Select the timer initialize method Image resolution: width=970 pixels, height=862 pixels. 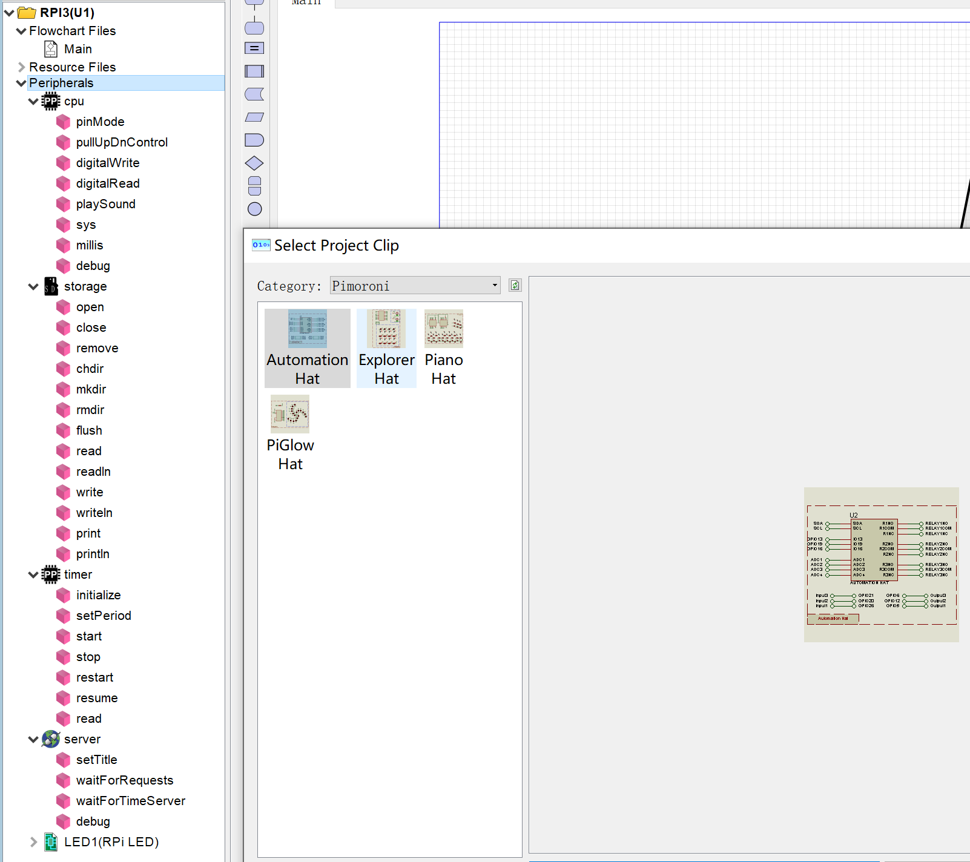click(99, 595)
